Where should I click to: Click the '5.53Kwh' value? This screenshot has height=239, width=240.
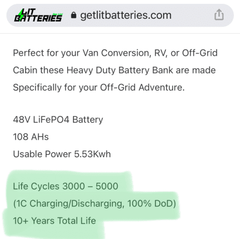click(x=92, y=154)
